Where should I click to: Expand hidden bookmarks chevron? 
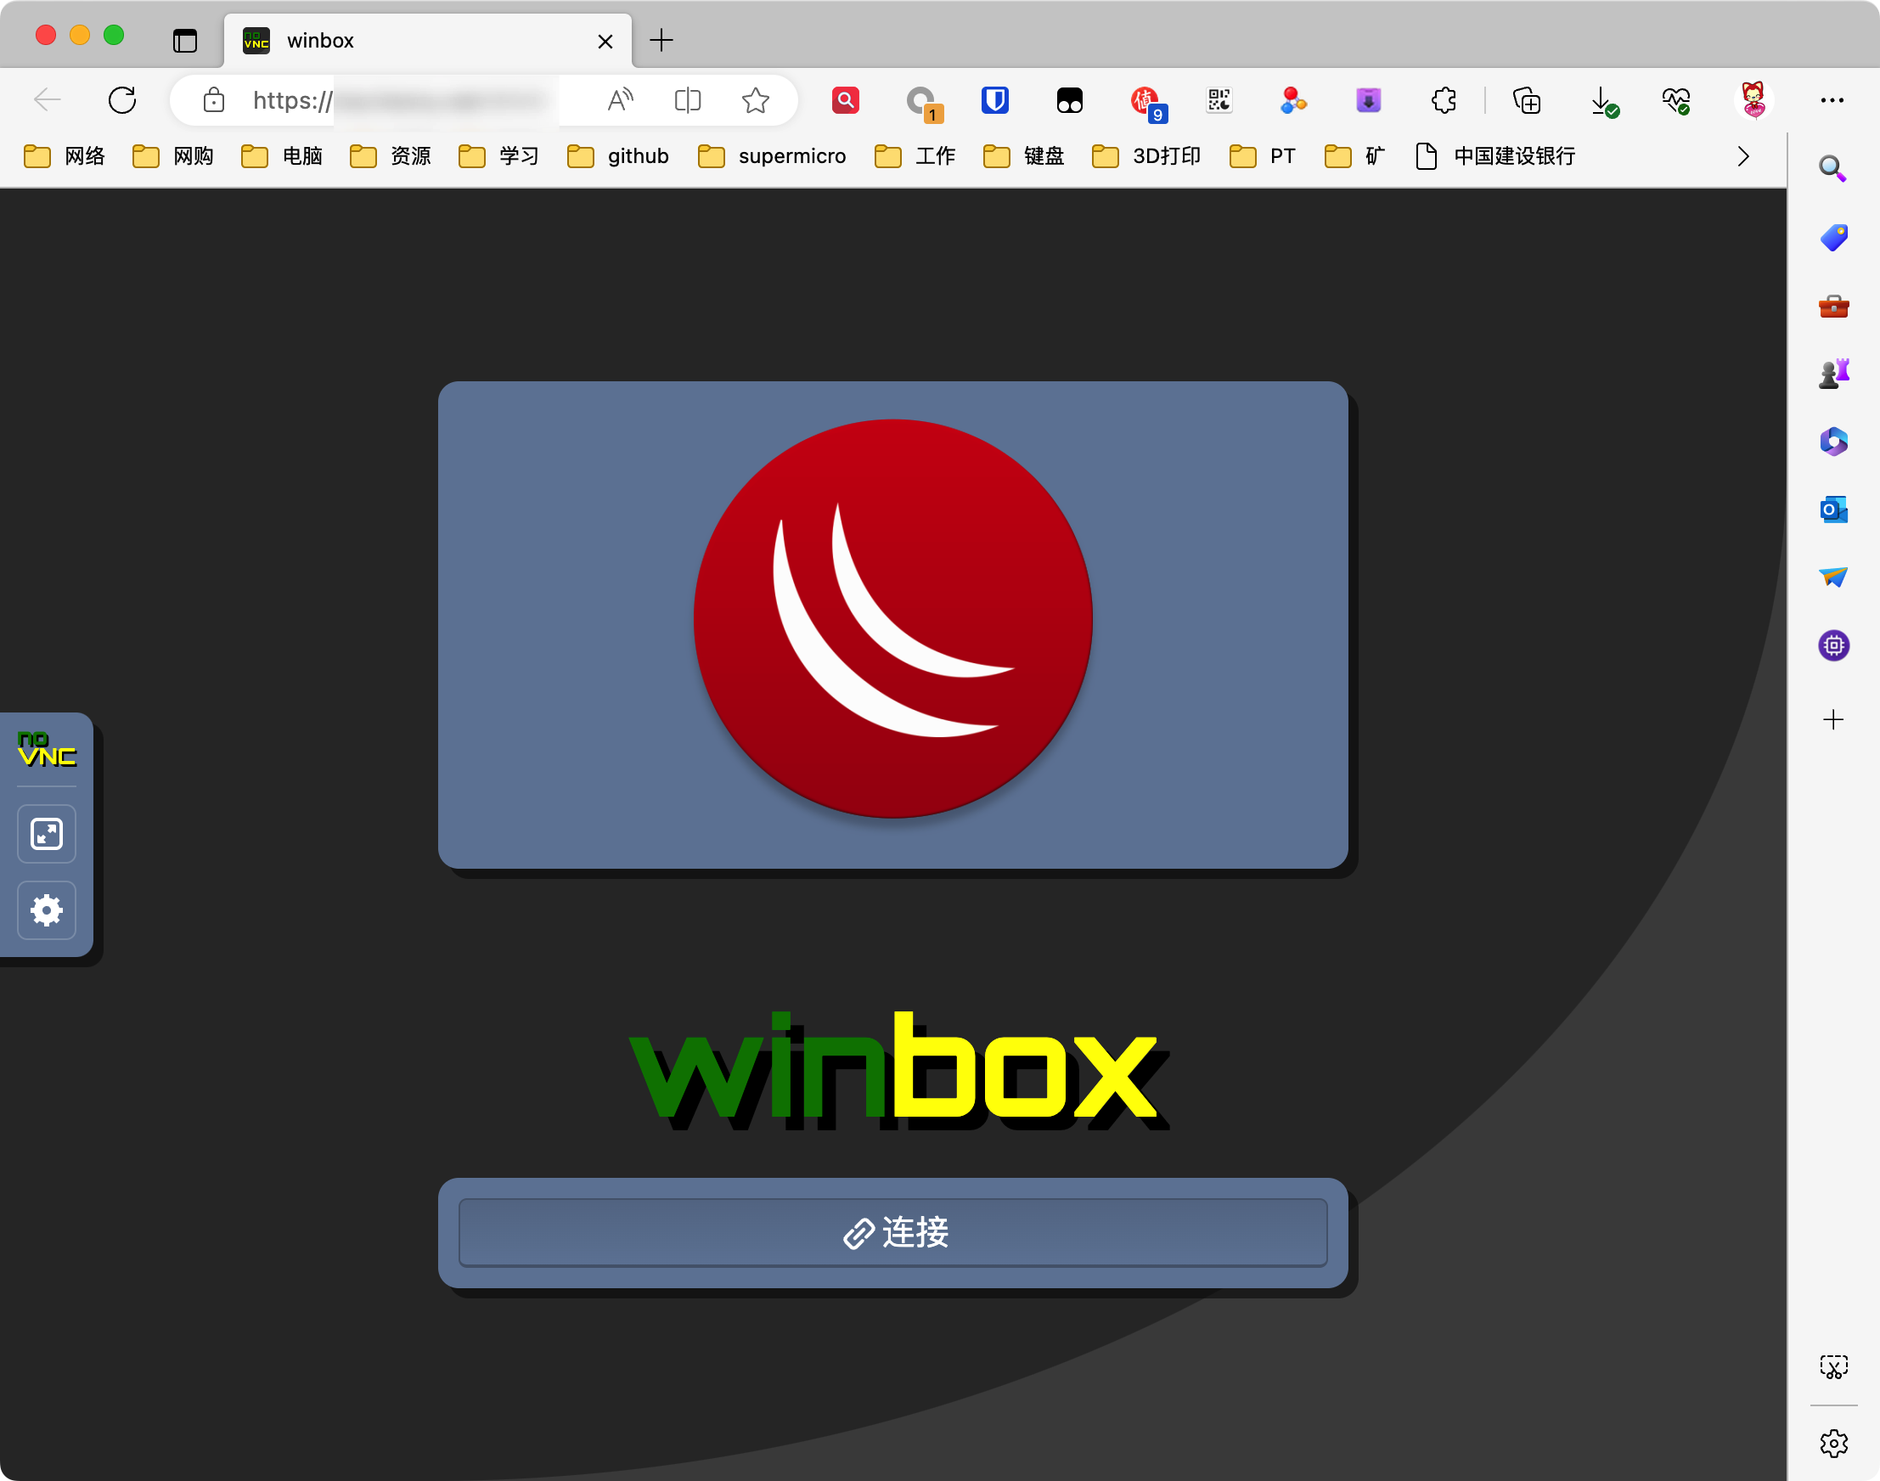(1743, 156)
